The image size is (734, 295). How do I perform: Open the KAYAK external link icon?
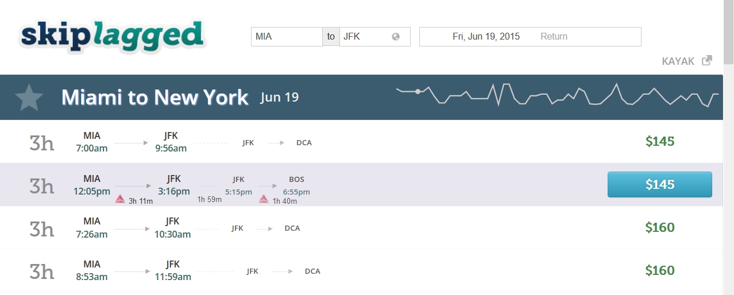707,60
